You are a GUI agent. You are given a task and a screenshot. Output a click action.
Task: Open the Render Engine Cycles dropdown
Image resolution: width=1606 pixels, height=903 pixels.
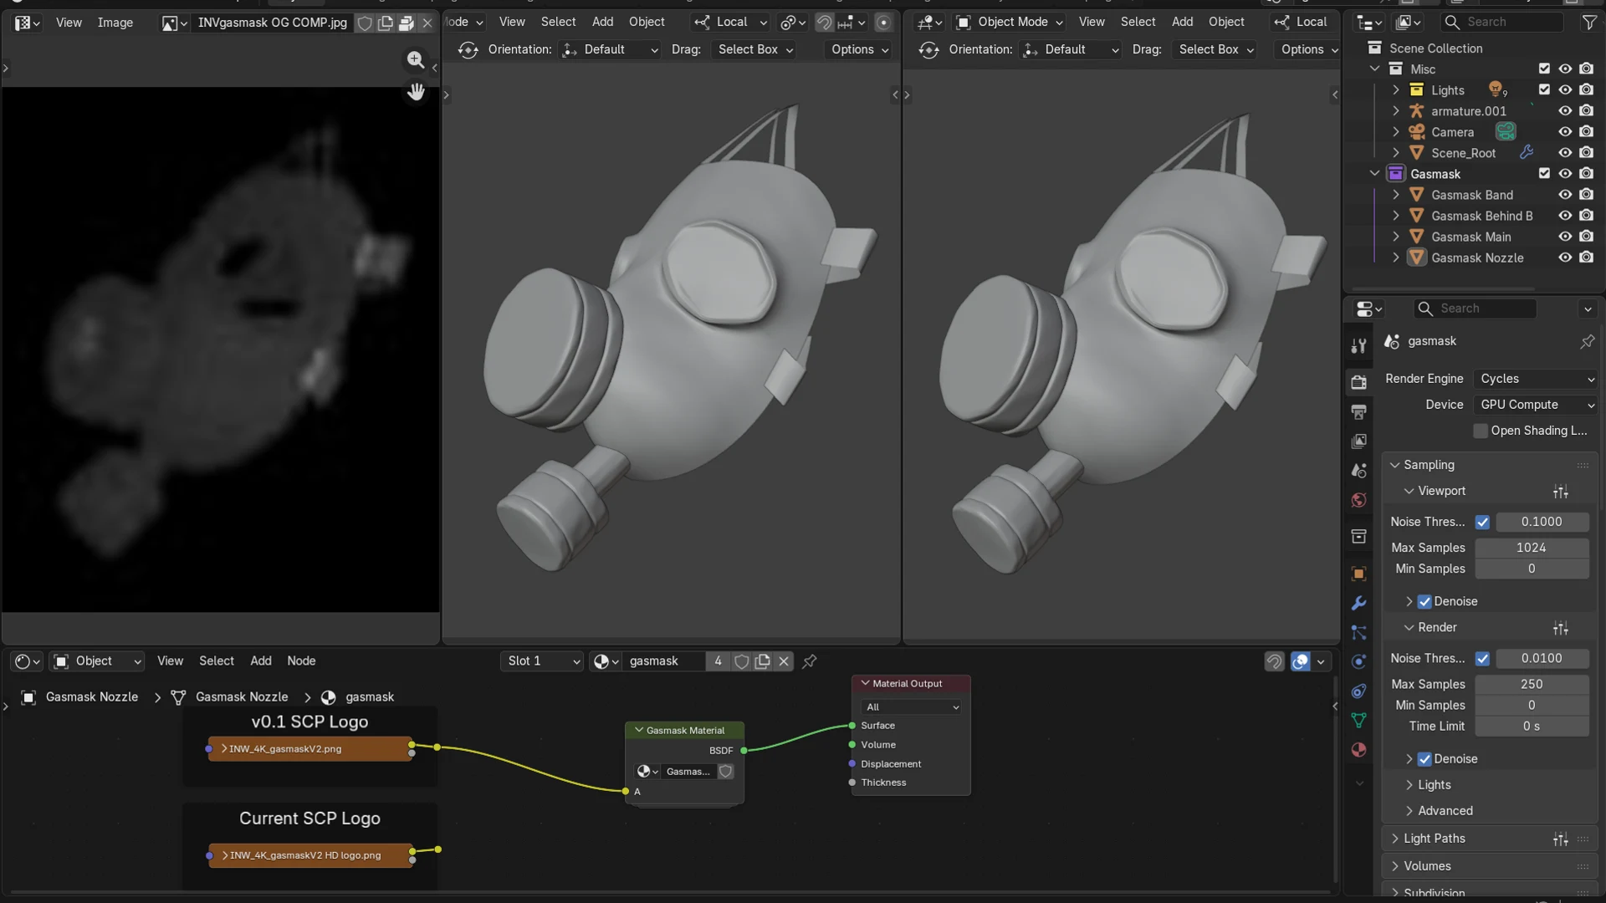click(x=1536, y=379)
